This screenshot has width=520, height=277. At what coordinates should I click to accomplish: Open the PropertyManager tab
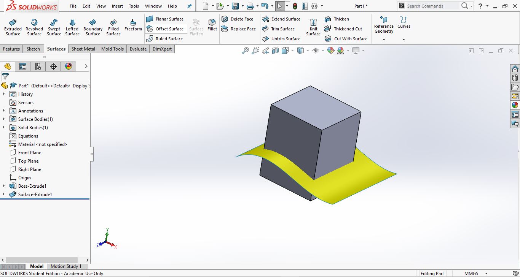pyautogui.click(x=23, y=66)
